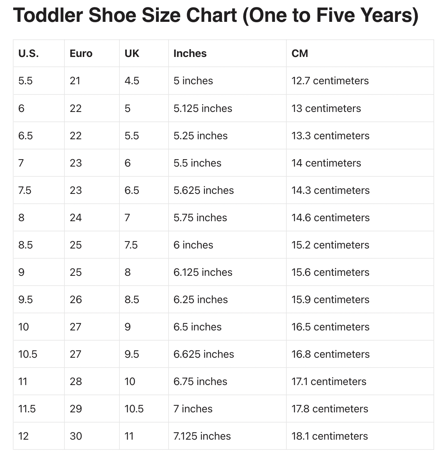Click the 18.1 centimeters cell
This screenshot has height=458, width=447.
360,436
